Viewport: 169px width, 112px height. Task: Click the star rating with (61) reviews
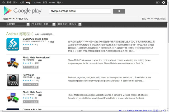[30, 45]
